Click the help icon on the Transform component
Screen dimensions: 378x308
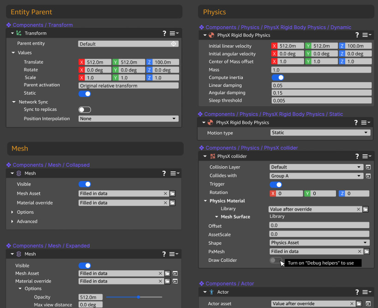pyautogui.click(x=164, y=33)
